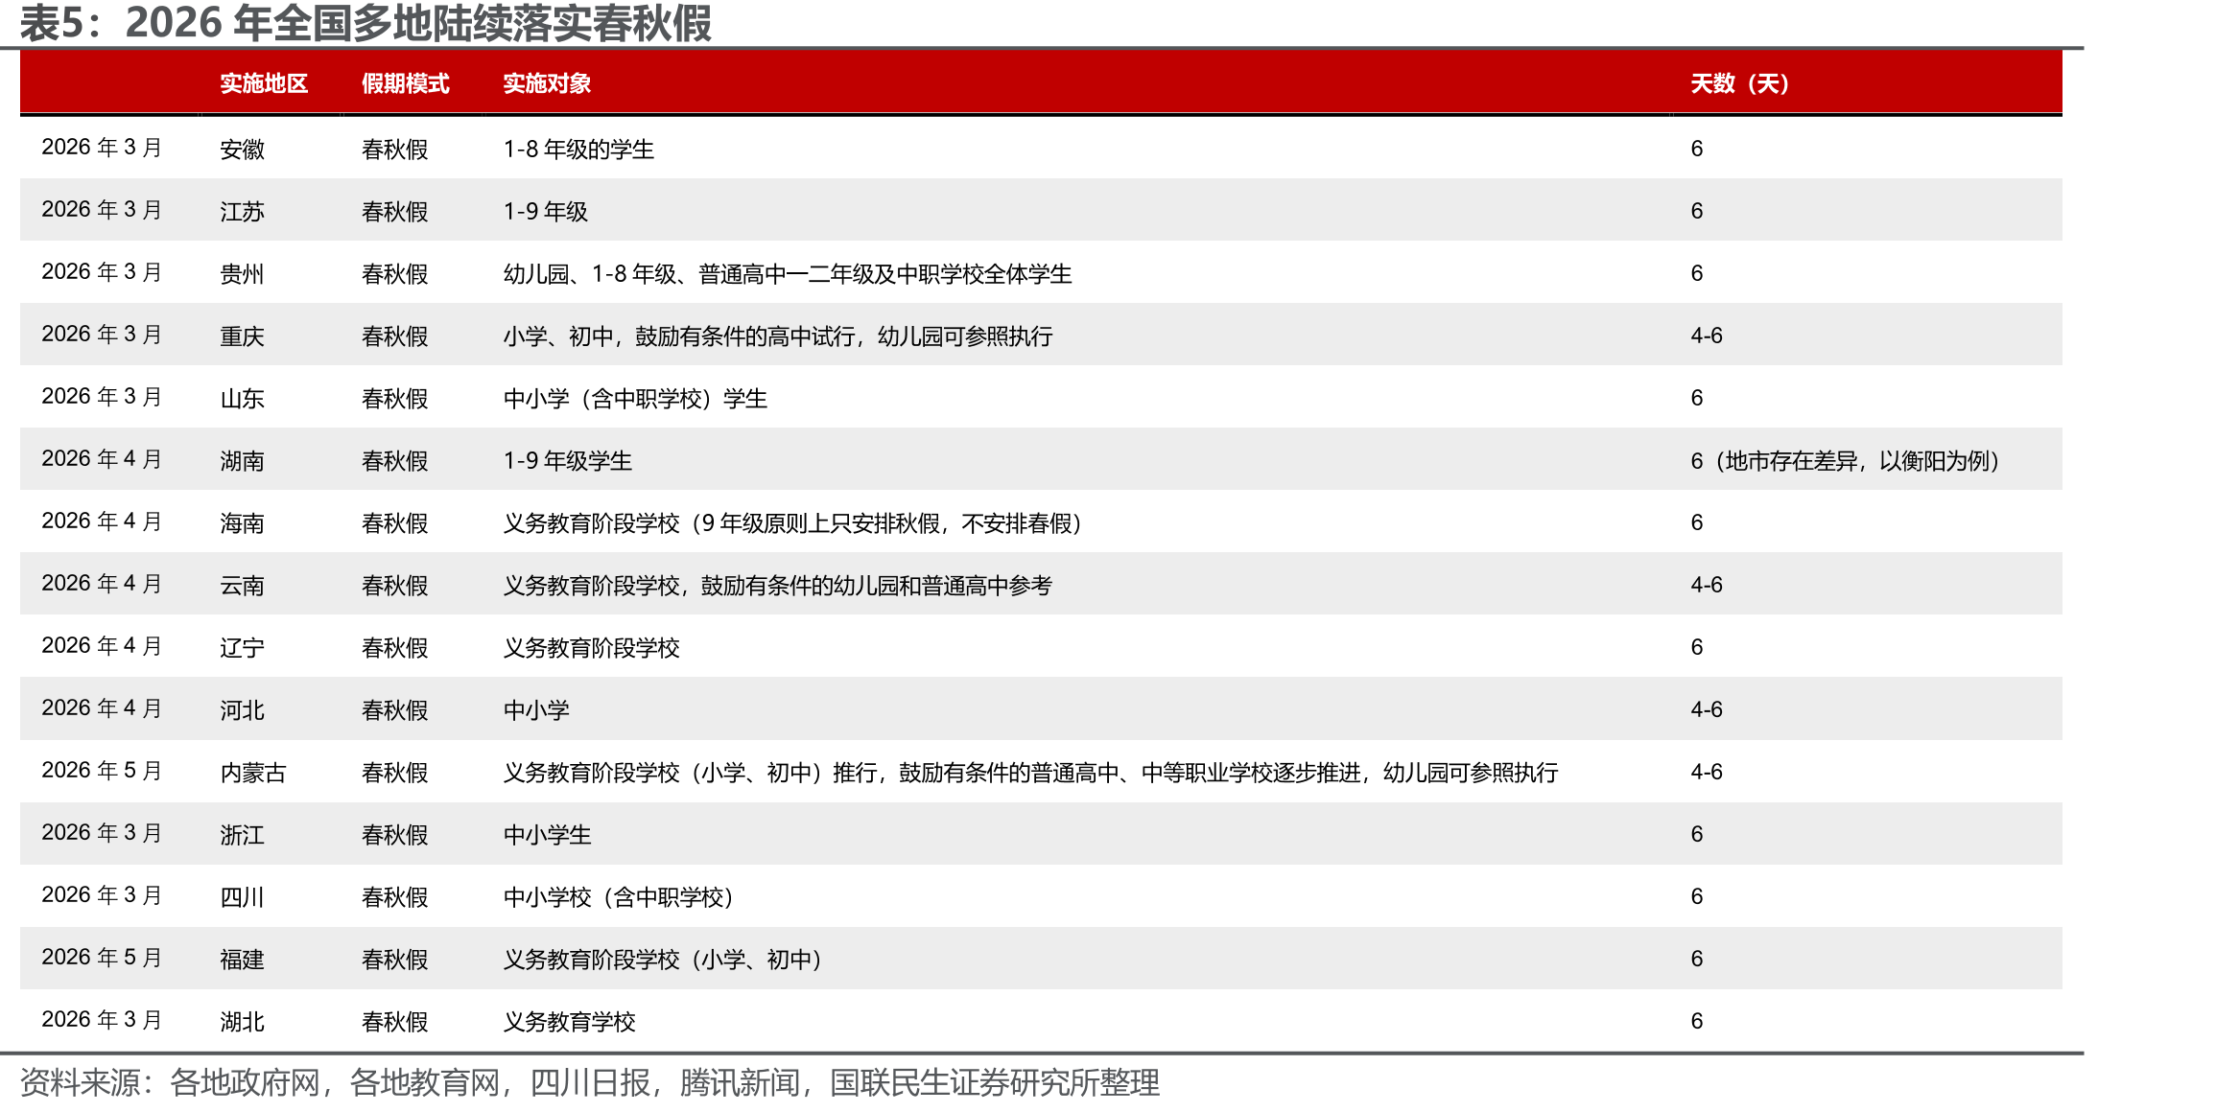Click '春秋假' in the 四川 row
The image size is (2216, 1112).
click(x=394, y=896)
